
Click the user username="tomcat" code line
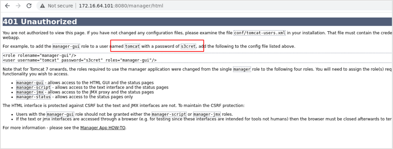tap(80, 60)
